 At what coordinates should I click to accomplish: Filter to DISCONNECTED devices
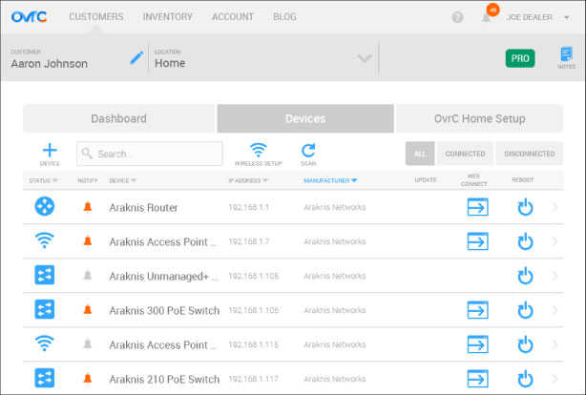tap(529, 154)
